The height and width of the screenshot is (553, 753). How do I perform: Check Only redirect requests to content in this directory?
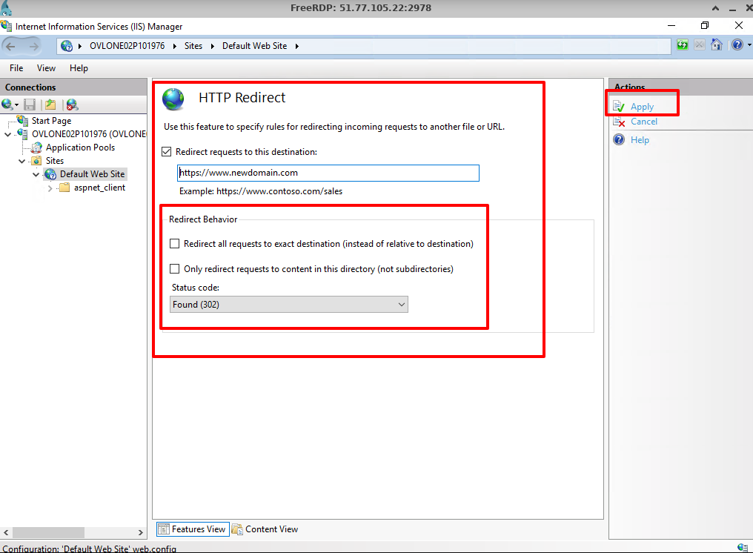pyautogui.click(x=174, y=268)
